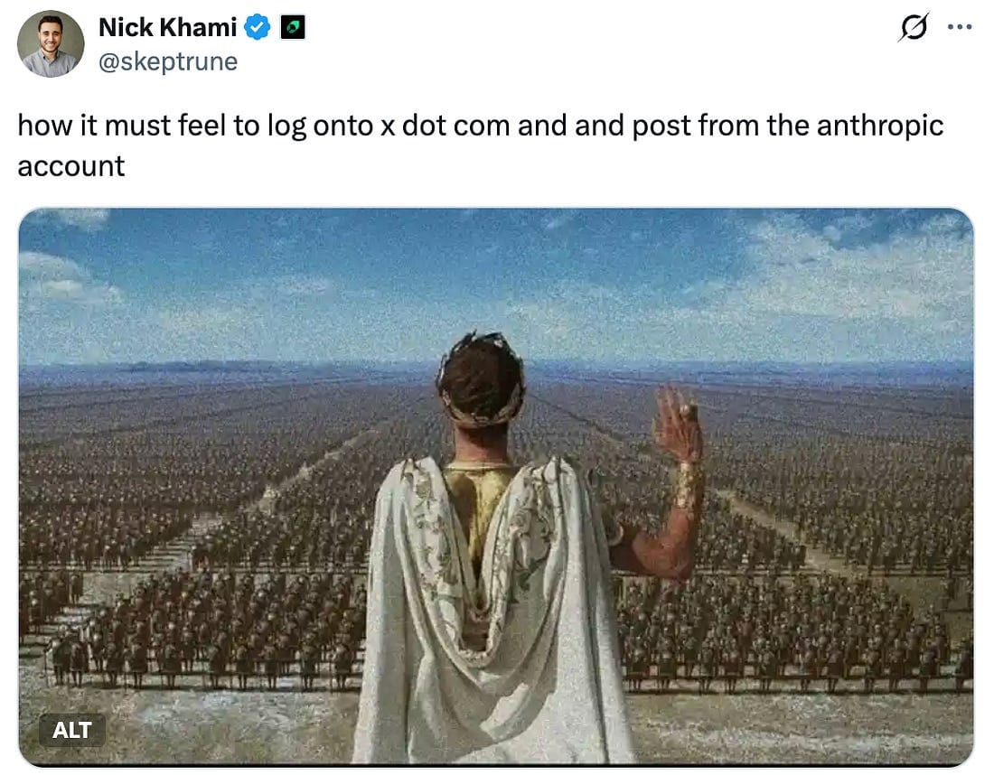Open the three-dot more options menu
This screenshot has width=994, height=775.
960,27
